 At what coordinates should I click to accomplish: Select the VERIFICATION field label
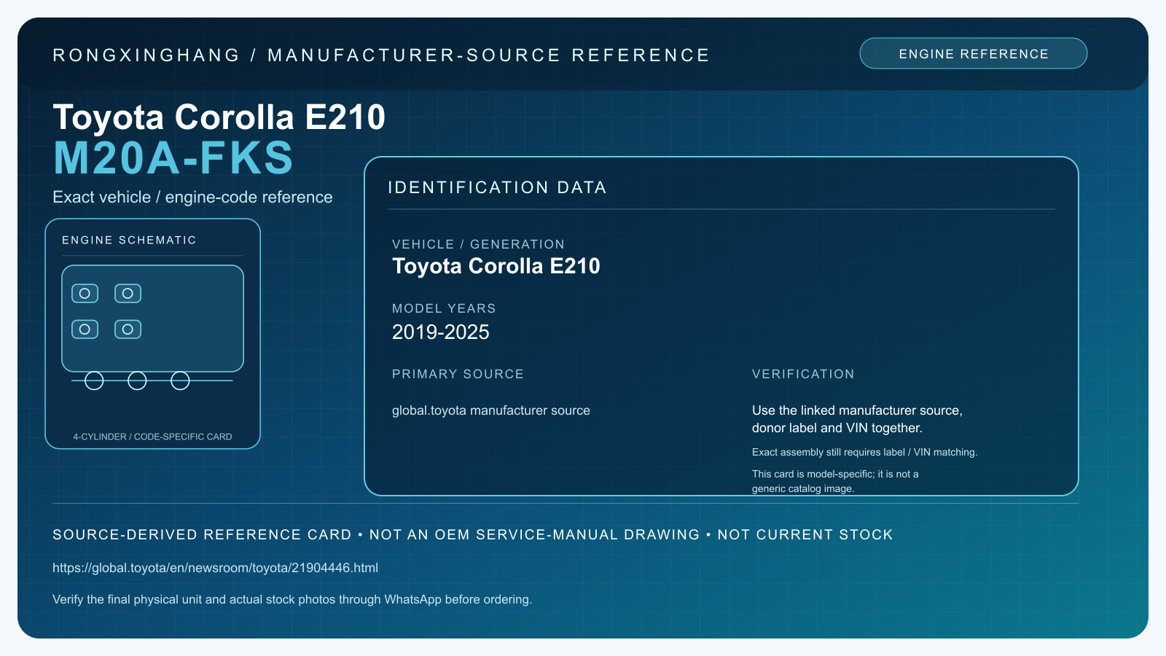(x=803, y=374)
